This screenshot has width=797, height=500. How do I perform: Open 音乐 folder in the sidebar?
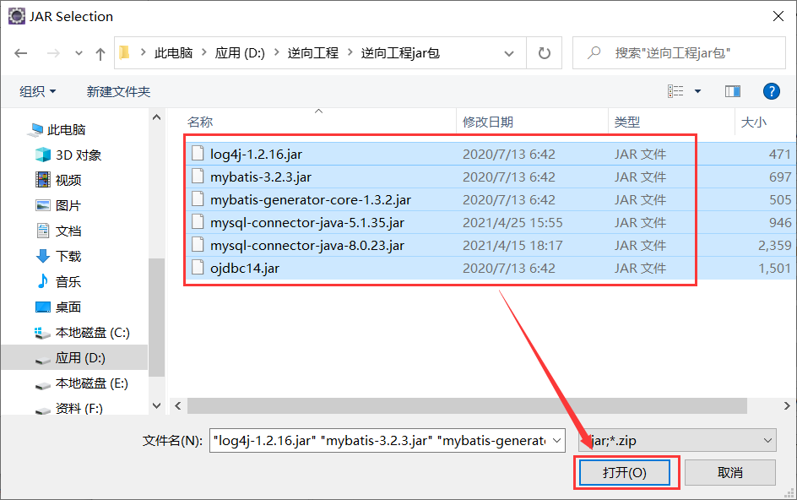[x=68, y=282]
